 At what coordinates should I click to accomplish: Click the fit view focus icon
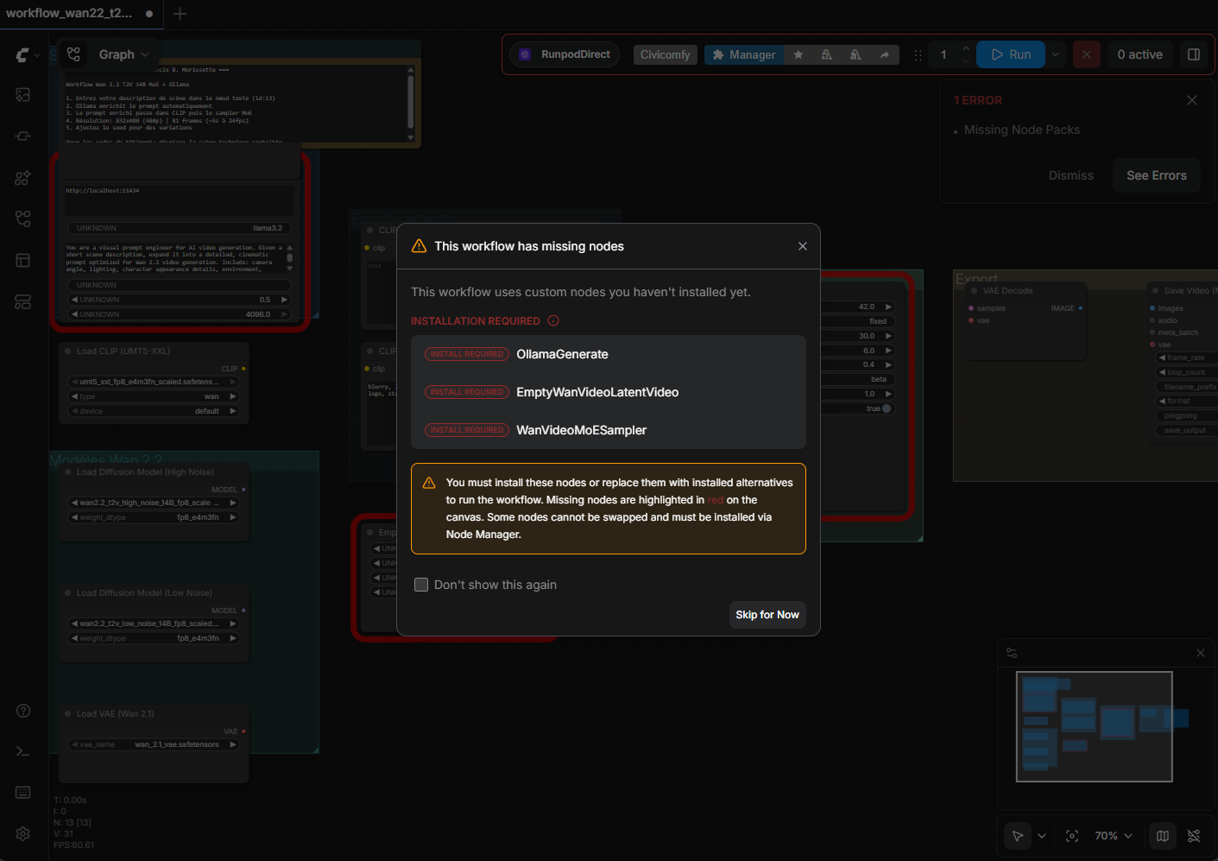click(1072, 836)
